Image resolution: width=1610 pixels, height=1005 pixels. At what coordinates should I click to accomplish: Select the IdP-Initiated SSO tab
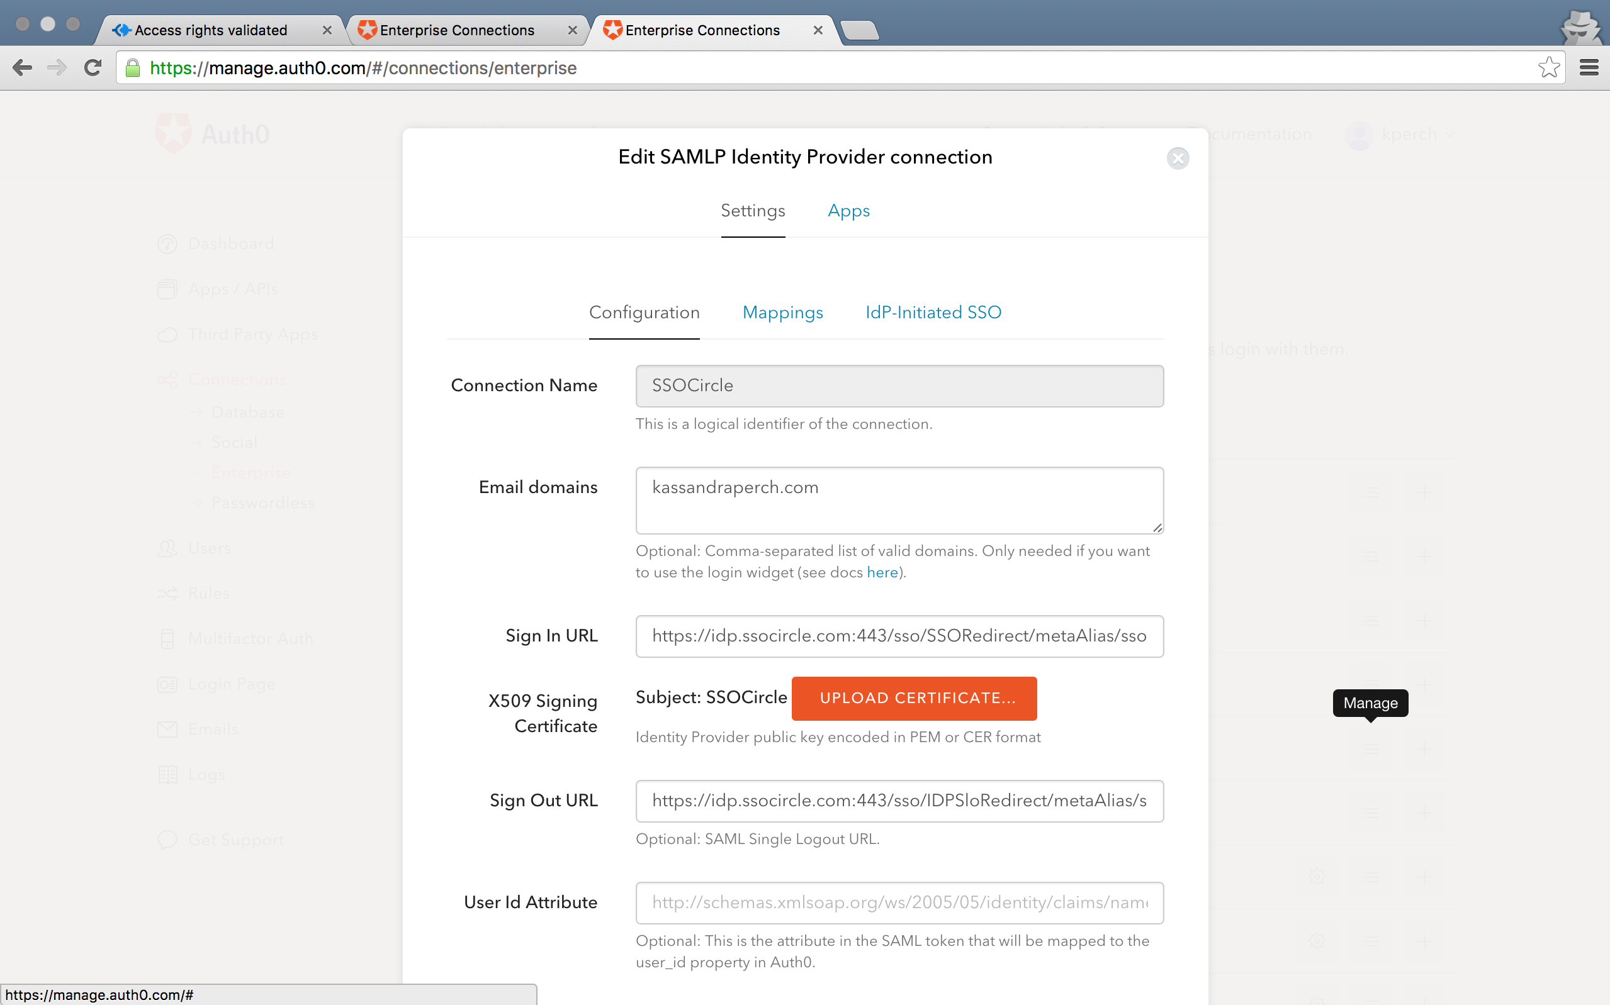932,313
